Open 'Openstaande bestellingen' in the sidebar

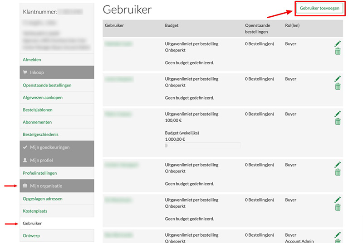pos(47,85)
